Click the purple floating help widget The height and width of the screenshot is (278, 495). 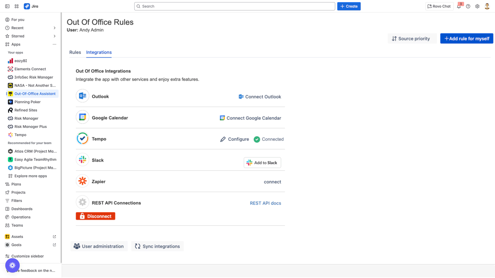[x=12, y=265]
